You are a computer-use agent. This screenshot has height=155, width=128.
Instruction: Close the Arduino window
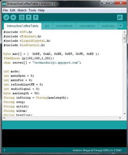coord(121,3)
